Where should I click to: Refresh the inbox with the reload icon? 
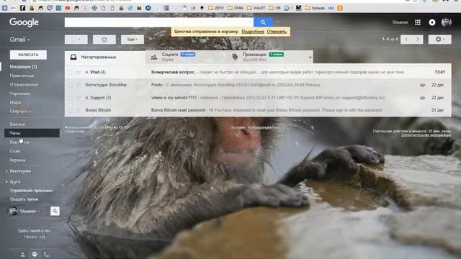(104, 40)
